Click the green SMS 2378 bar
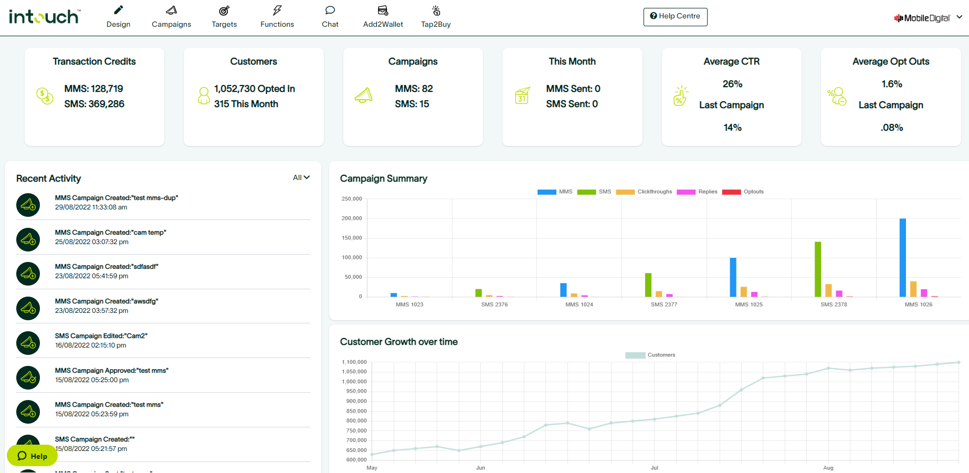This screenshot has width=969, height=473. [x=818, y=269]
